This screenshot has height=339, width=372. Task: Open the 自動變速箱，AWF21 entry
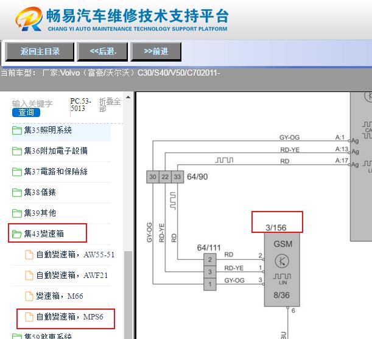pyautogui.click(x=72, y=276)
